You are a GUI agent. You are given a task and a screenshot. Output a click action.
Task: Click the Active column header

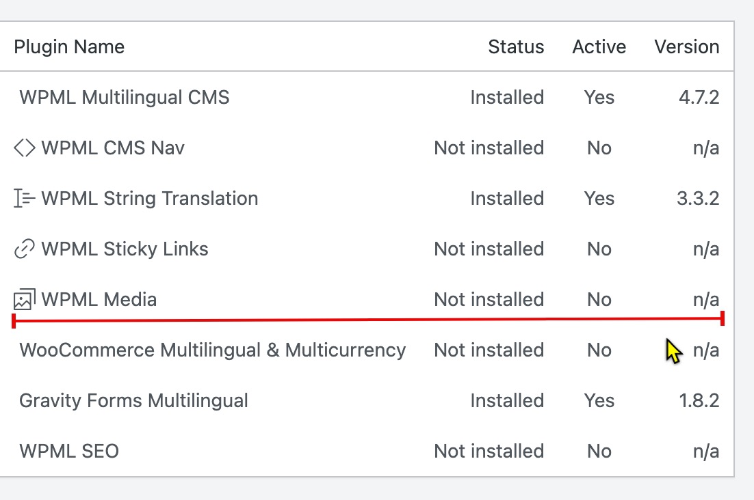pyautogui.click(x=599, y=46)
